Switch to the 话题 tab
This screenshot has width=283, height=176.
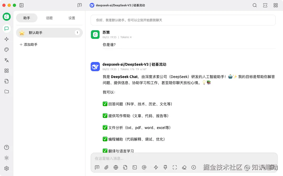pos(49,18)
